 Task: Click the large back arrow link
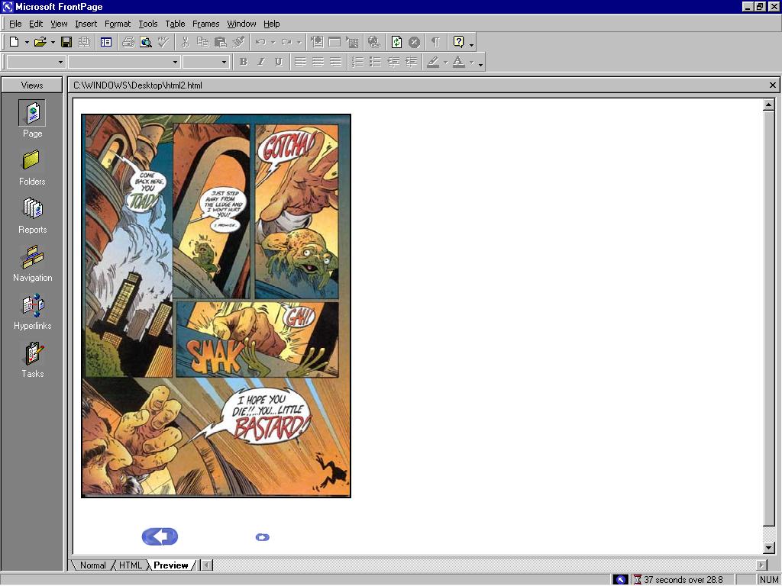tap(160, 536)
